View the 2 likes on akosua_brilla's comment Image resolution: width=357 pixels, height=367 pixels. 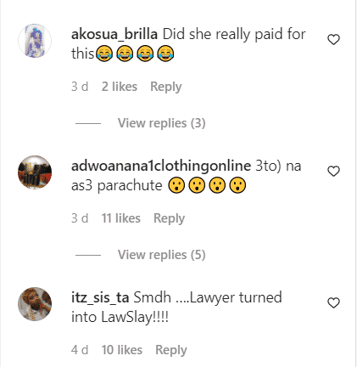pyautogui.click(x=120, y=87)
